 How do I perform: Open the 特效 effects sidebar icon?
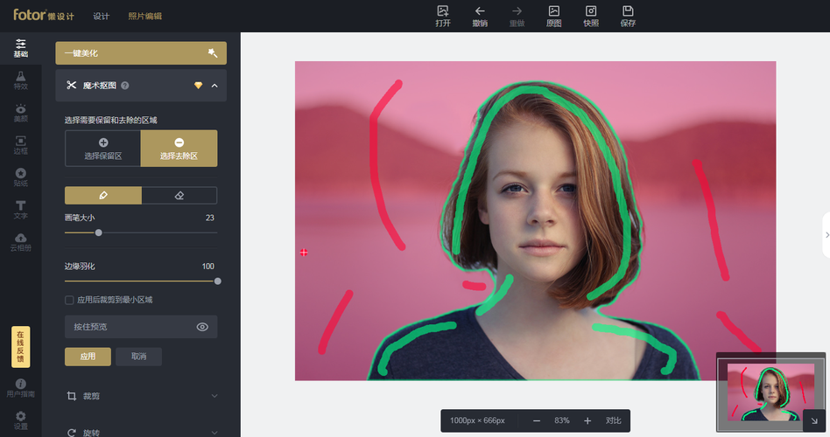20,80
